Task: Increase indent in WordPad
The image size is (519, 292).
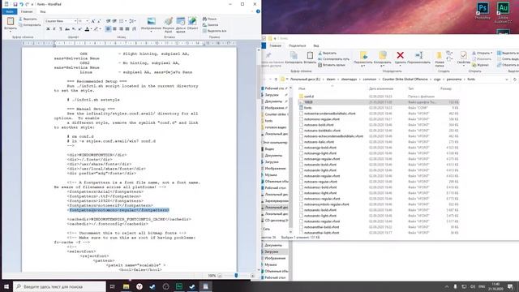Action: 114,21
